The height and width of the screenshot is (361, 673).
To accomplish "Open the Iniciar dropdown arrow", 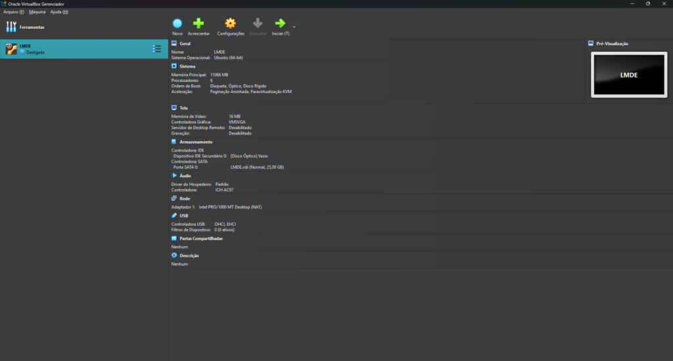I will 294,27.
